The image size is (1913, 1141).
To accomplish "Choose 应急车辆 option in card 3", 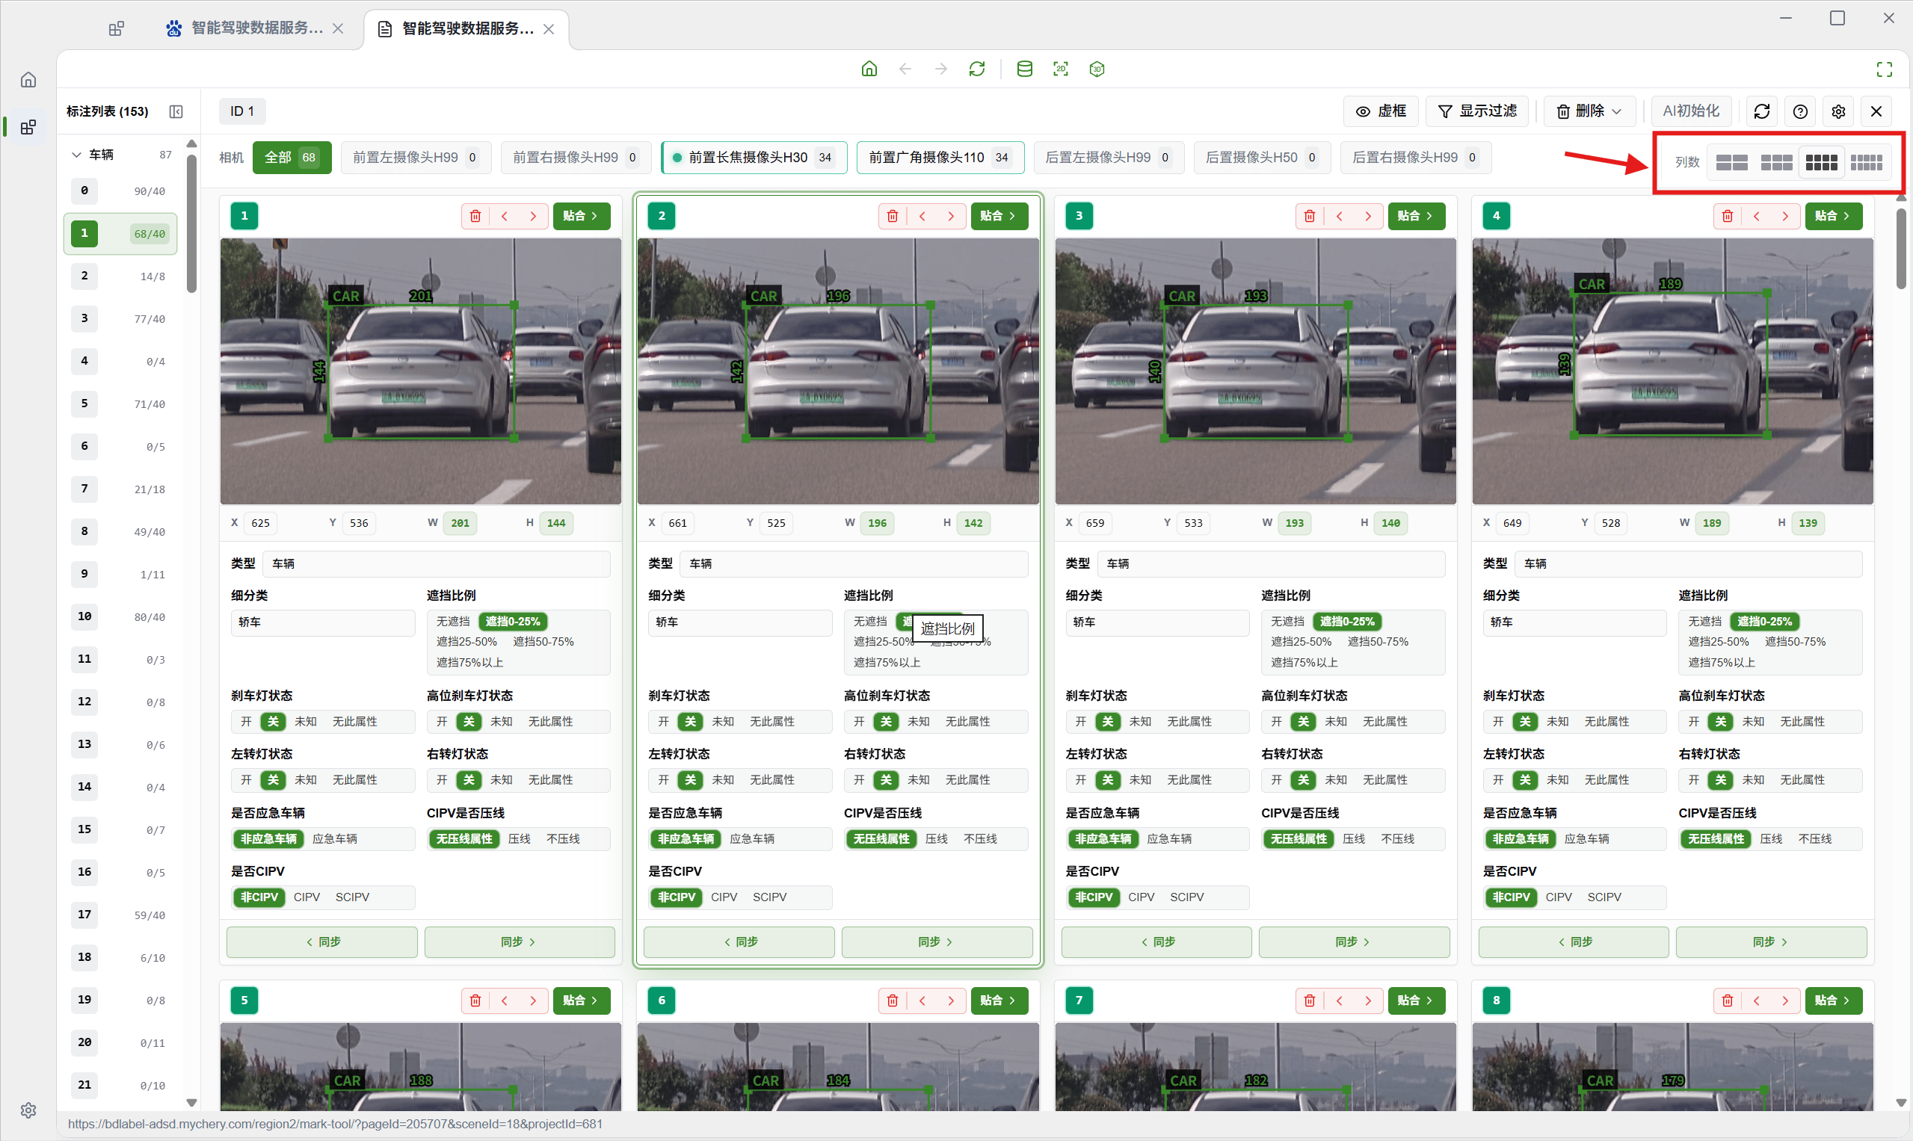I will click(x=1169, y=839).
